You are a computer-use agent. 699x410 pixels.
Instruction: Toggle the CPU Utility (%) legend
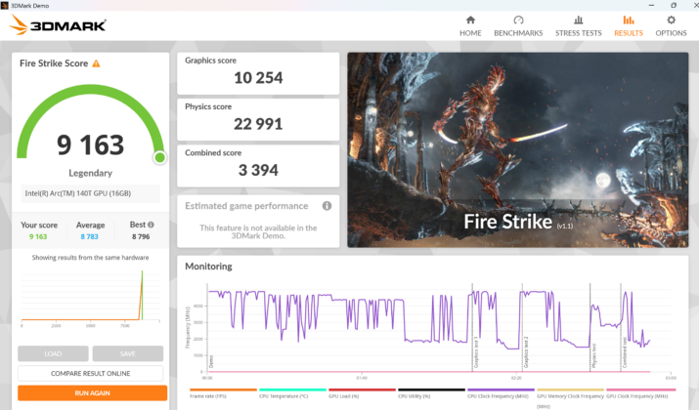coord(431,393)
